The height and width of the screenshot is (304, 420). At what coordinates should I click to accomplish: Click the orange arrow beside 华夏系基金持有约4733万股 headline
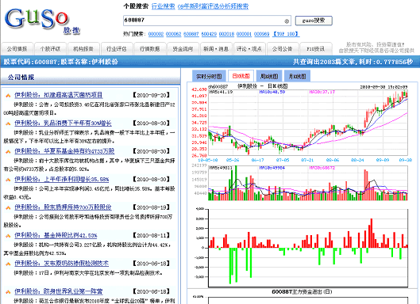(x=8, y=151)
